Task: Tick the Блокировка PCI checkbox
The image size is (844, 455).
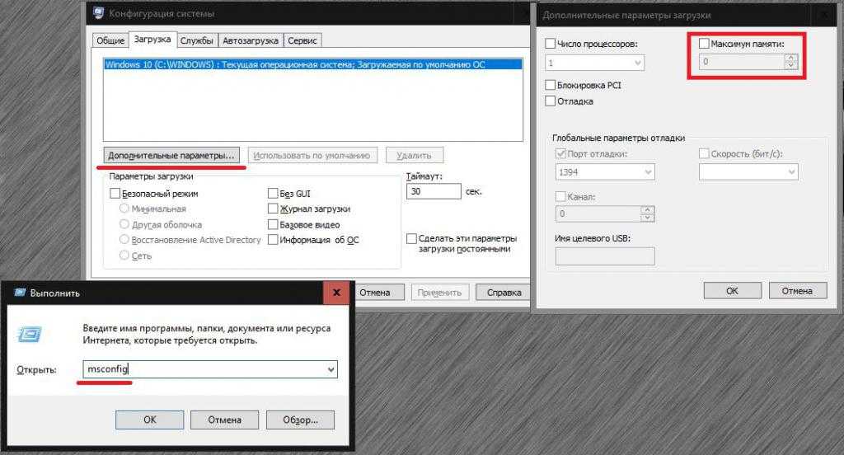Action: click(551, 85)
